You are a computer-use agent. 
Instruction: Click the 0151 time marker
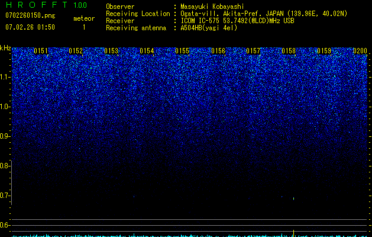point(41,51)
